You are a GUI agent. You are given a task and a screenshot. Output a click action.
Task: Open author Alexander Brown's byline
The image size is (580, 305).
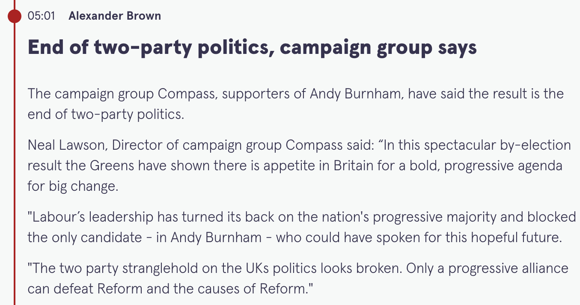pos(115,16)
